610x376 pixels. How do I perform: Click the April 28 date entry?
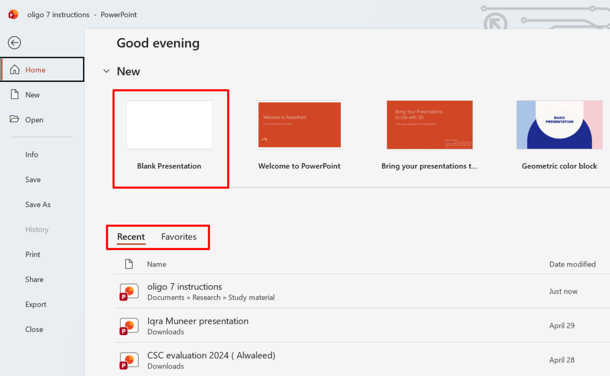pos(562,360)
